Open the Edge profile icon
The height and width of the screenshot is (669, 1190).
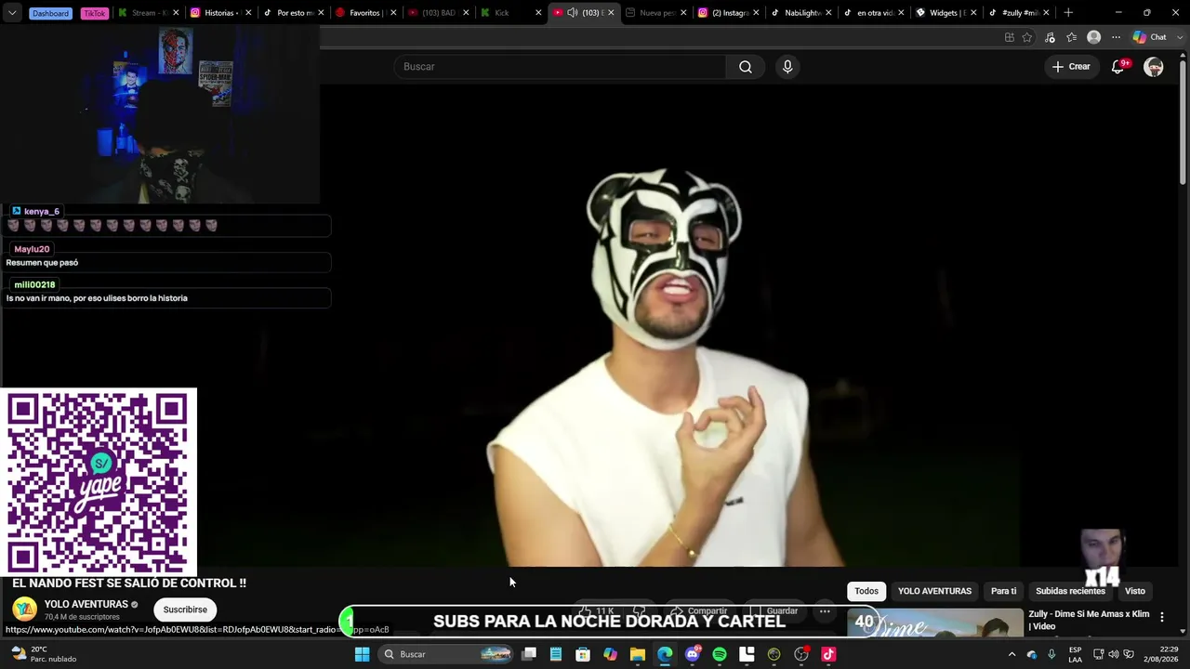(1094, 37)
